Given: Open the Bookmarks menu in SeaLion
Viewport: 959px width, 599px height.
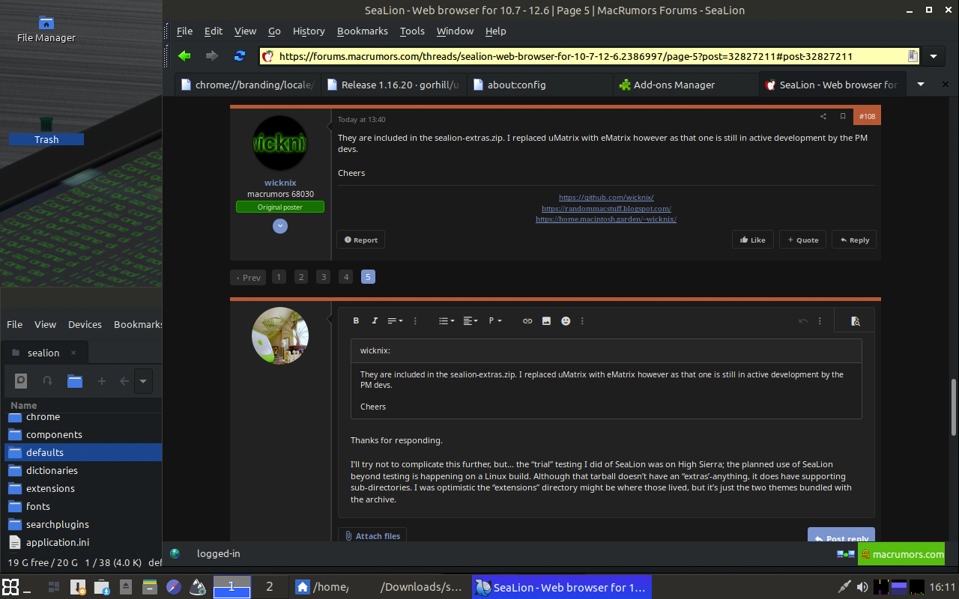Looking at the screenshot, I should tap(363, 31).
